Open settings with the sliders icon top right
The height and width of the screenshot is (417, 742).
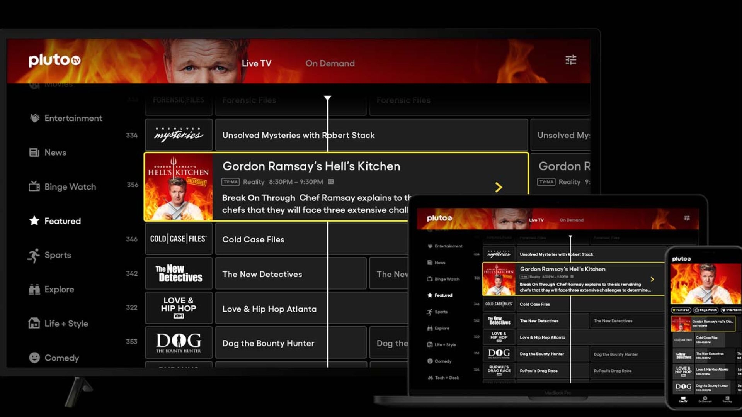click(571, 60)
